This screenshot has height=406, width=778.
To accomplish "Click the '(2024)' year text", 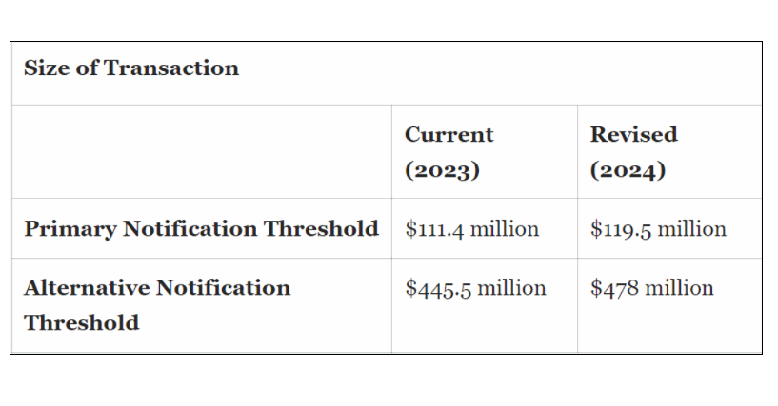I will coord(628,170).
